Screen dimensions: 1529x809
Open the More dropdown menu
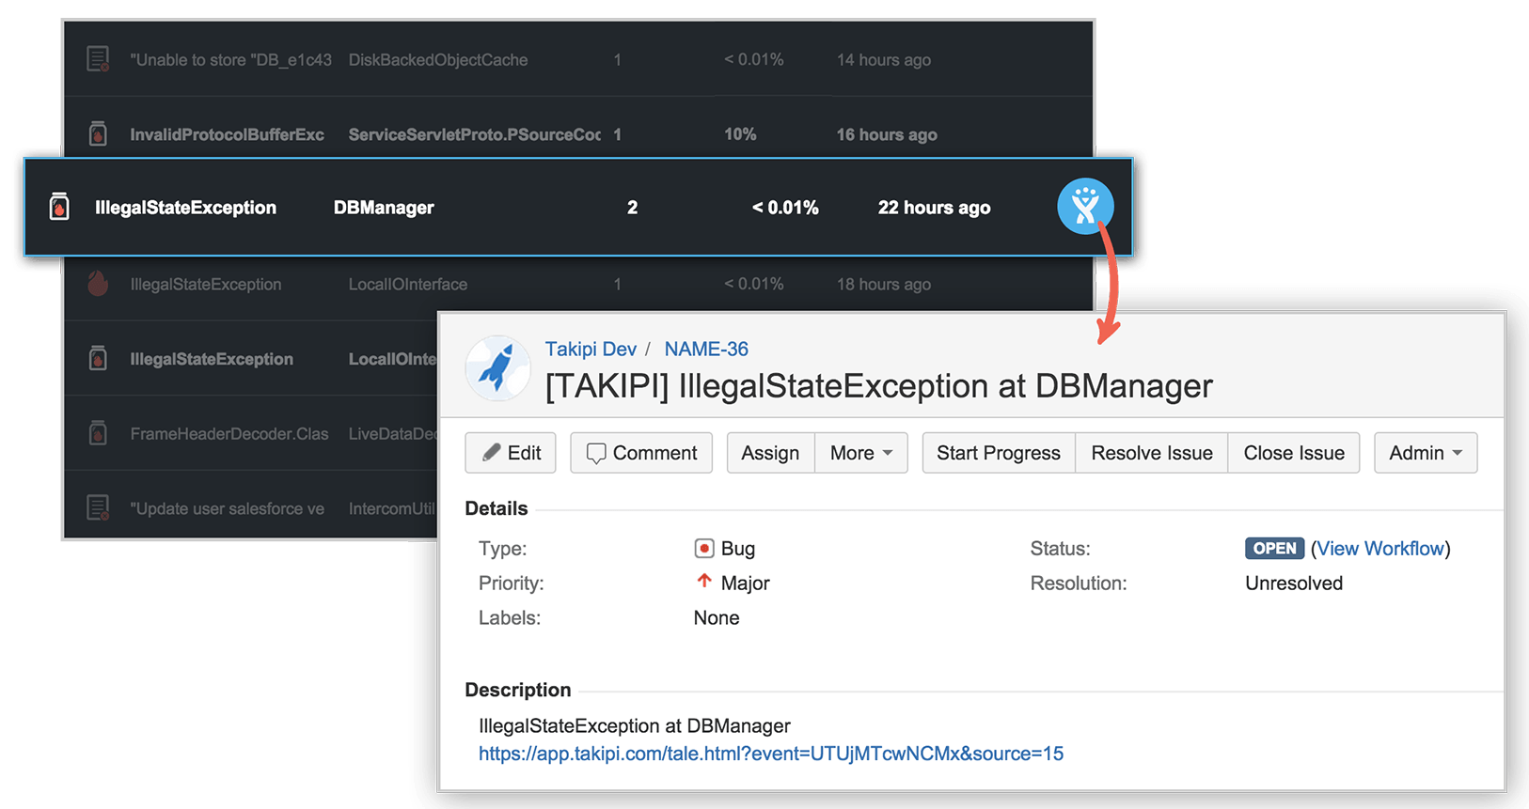(861, 453)
